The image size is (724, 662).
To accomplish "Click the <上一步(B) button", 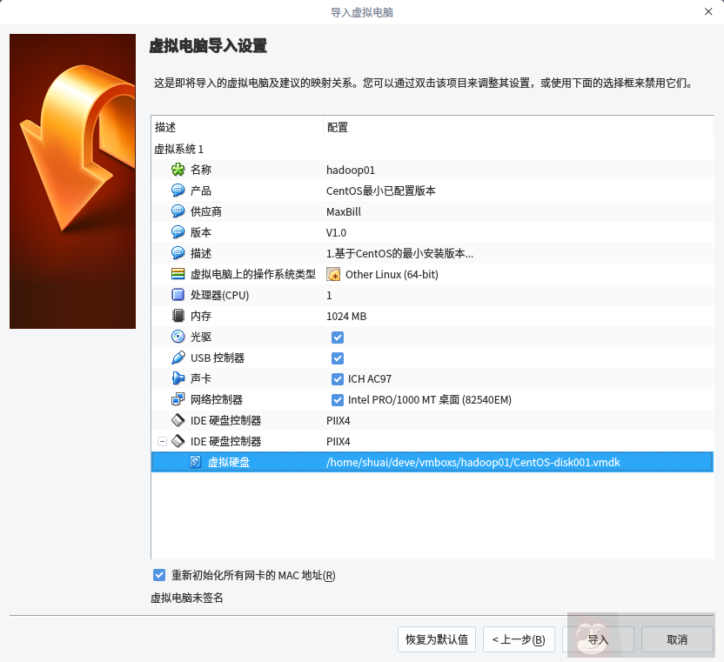I will click(519, 639).
